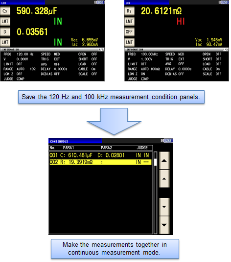Jump to top with large up arrow
The image size is (231, 262).
point(164,160)
